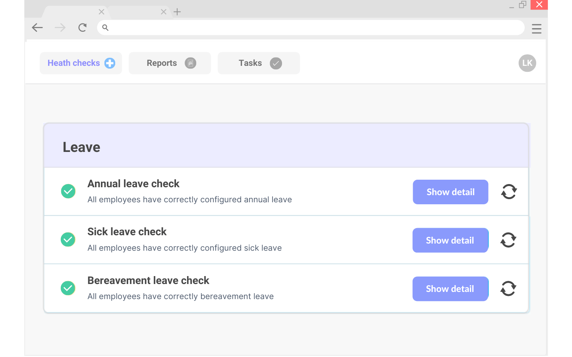Screen dimensions: 572x357
Task: Focus the browser address bar field
Action: point(311,27)
